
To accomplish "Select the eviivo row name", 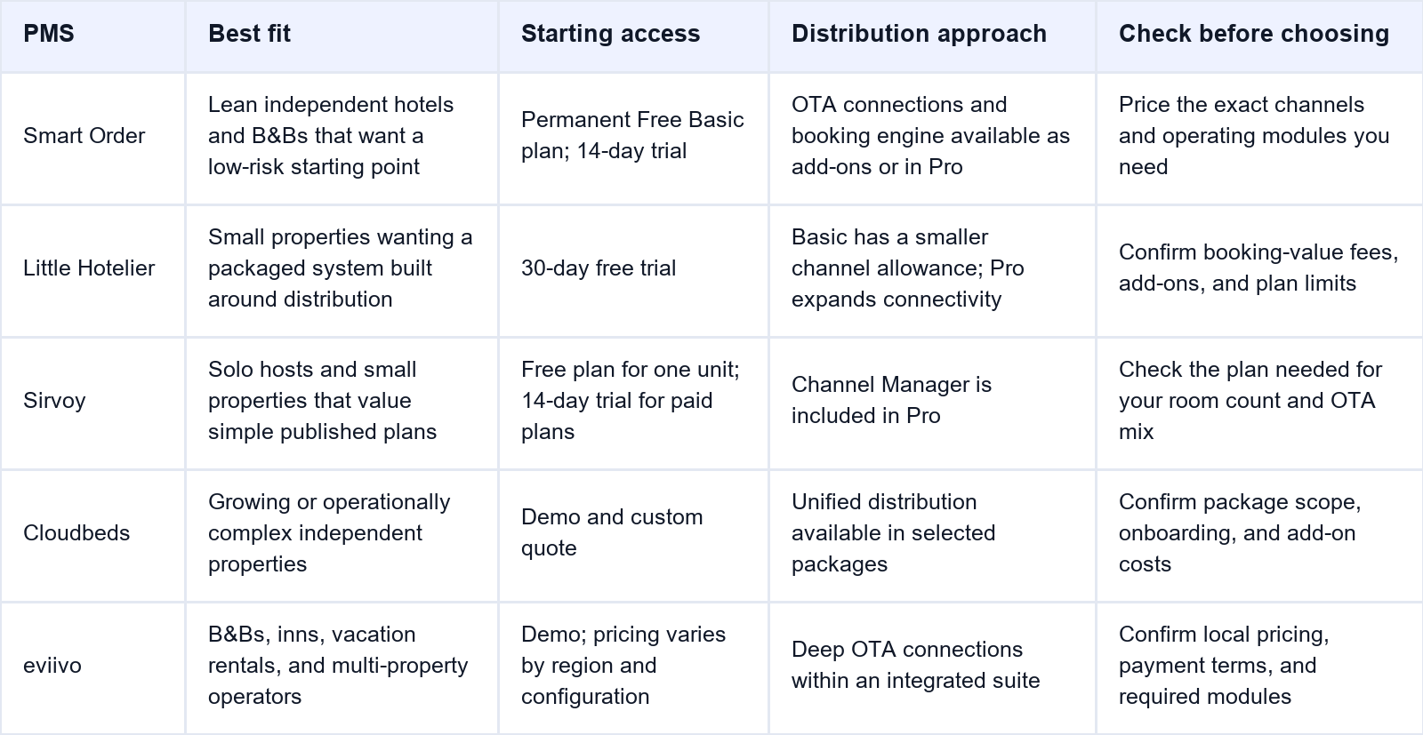I will pyautogui.click(x=92, y=668).
